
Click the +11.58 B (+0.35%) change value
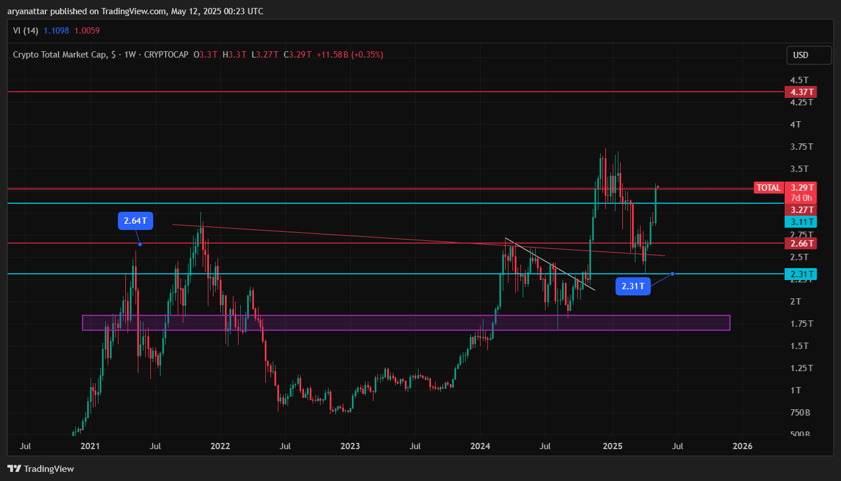click(350, 55)
